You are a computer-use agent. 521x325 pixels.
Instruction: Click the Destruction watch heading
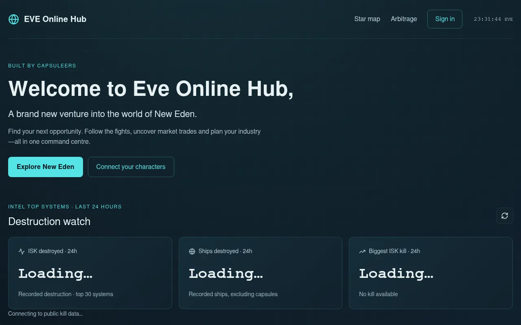point(49,221)
